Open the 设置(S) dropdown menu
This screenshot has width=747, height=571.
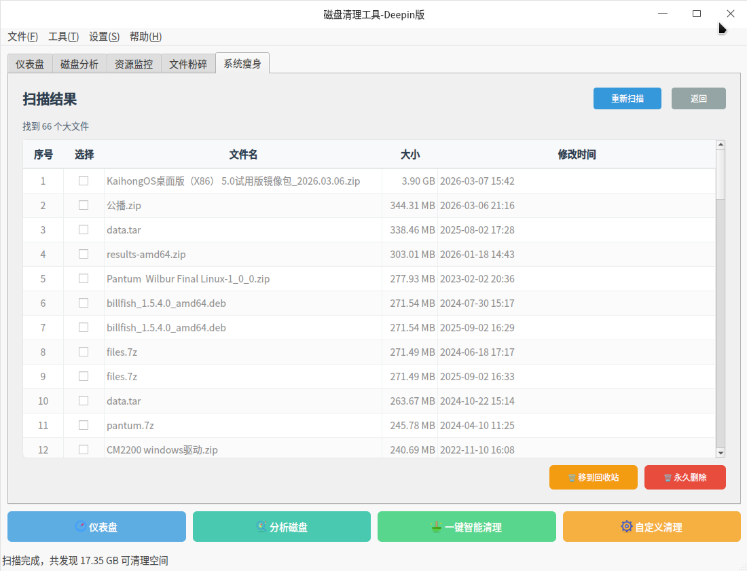pos(104,37)
